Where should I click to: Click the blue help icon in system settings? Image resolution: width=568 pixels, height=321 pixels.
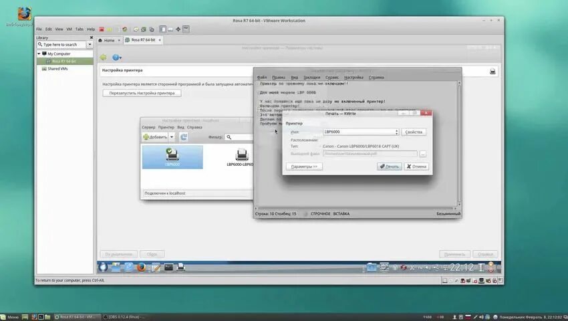pyautogui.click(x=116, y=58)
